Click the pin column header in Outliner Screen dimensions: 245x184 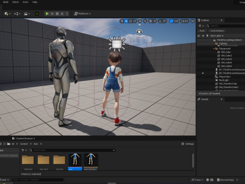point(207,36)
